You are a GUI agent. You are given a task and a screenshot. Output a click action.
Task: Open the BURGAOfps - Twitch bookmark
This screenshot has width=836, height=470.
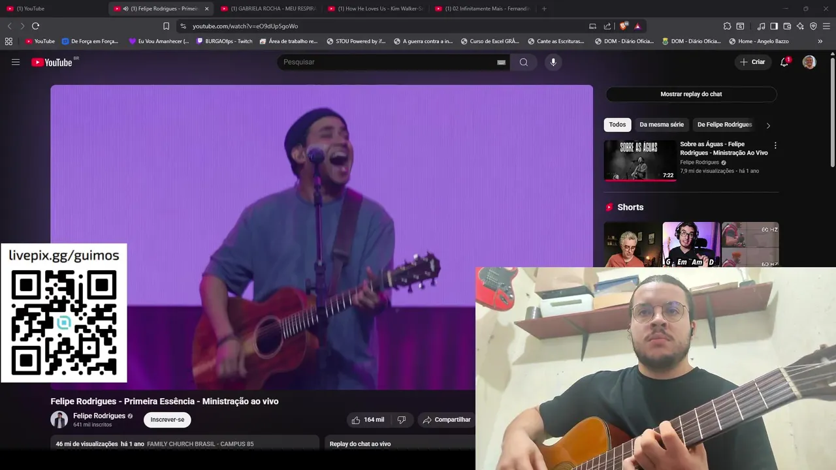(224, 41)
